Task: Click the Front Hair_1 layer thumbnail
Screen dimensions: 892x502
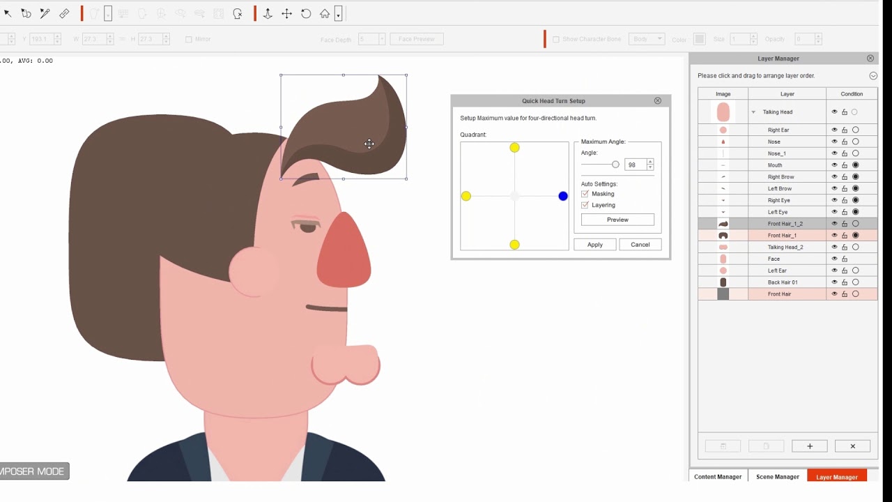Action: coord(723,236)
